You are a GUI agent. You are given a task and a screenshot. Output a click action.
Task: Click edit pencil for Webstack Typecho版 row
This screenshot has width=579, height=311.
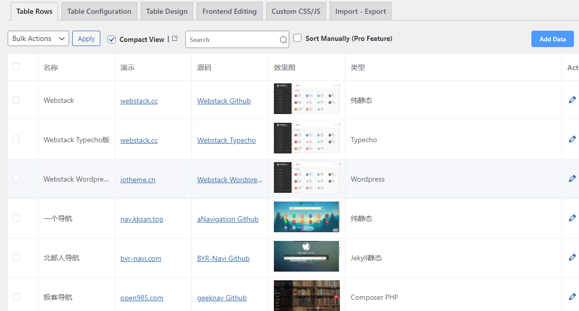click(572, 140)
